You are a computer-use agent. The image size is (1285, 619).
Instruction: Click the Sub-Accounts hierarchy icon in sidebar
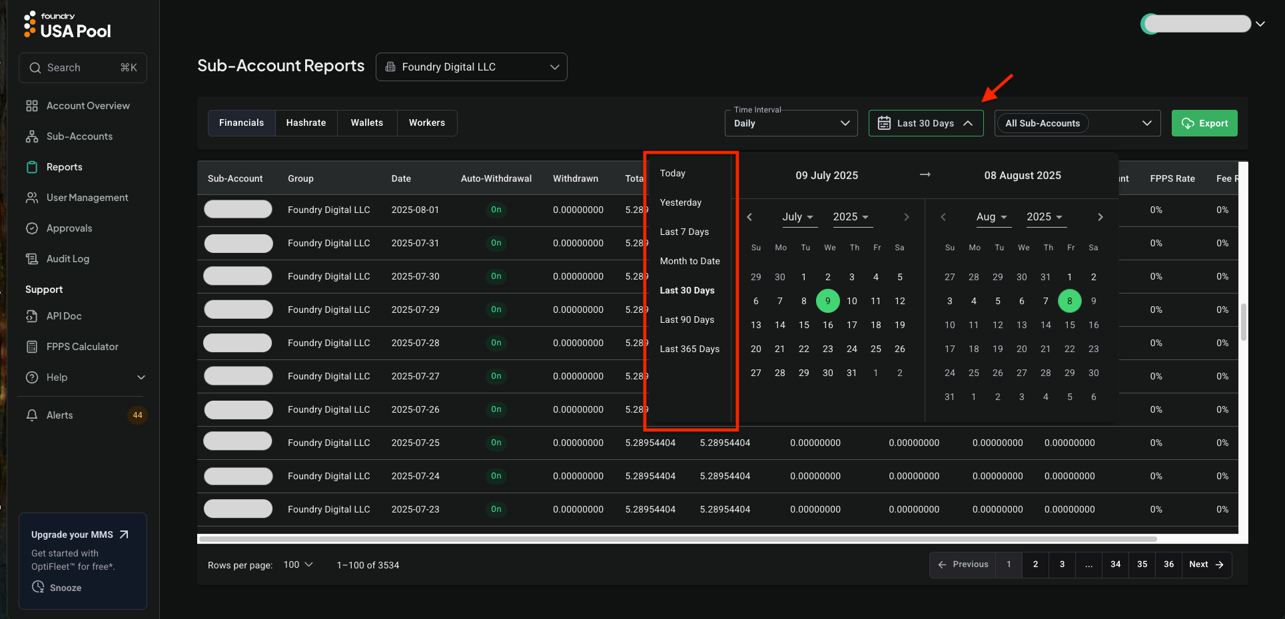(x=31, y=136)
